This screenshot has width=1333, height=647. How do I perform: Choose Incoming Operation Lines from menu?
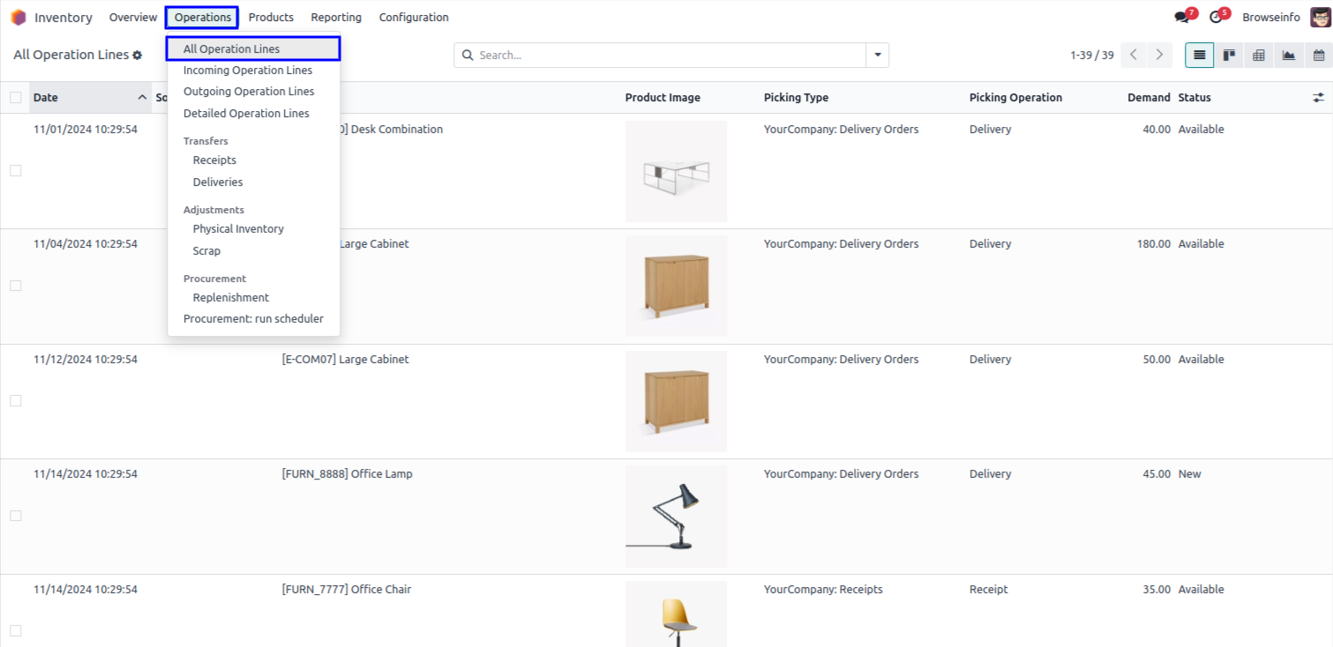248,71
